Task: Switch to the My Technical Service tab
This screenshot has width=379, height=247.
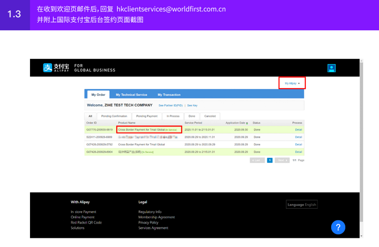Action: (x=131, y=94)
